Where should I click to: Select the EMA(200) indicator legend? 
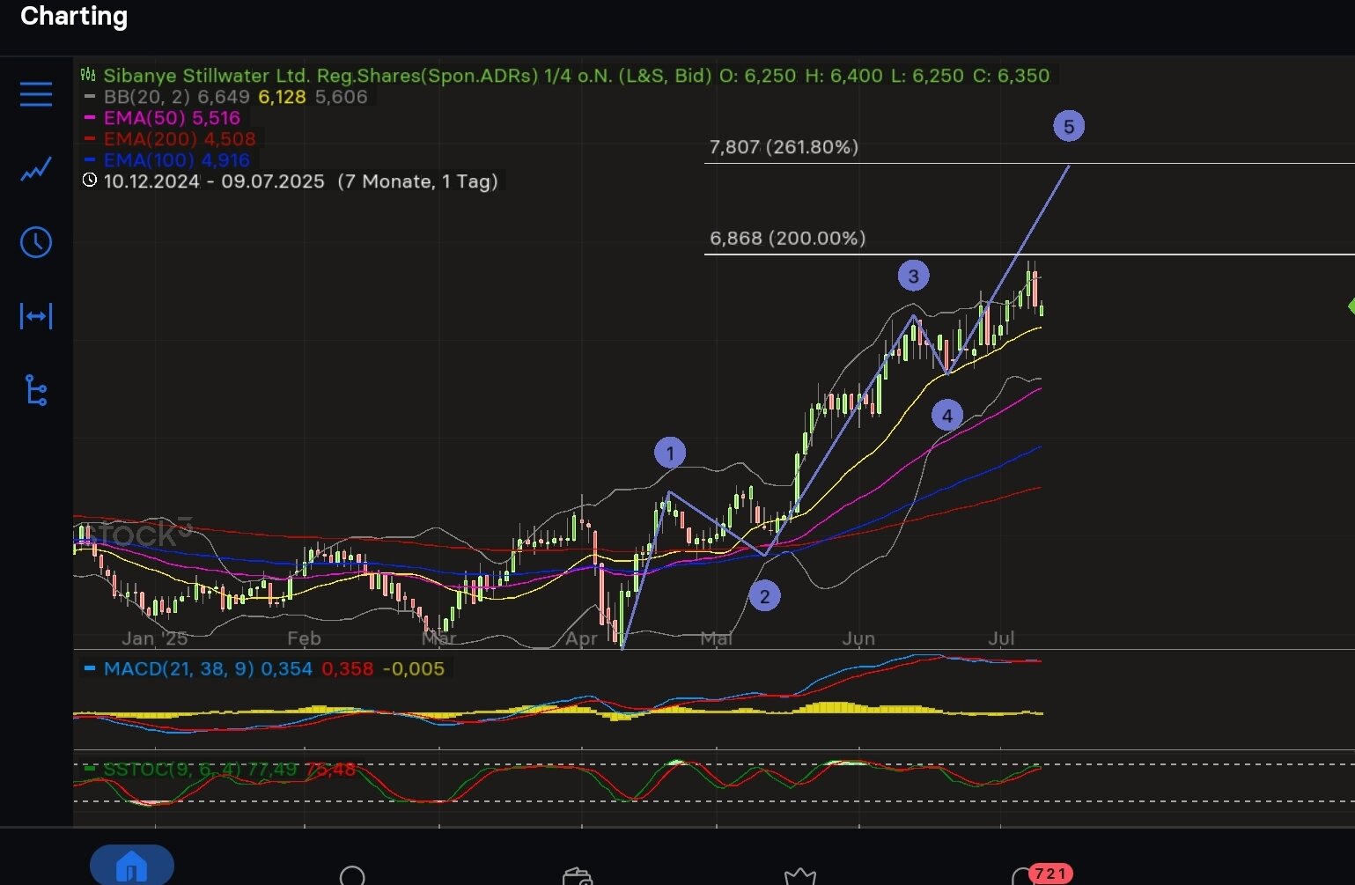(179, 139)
